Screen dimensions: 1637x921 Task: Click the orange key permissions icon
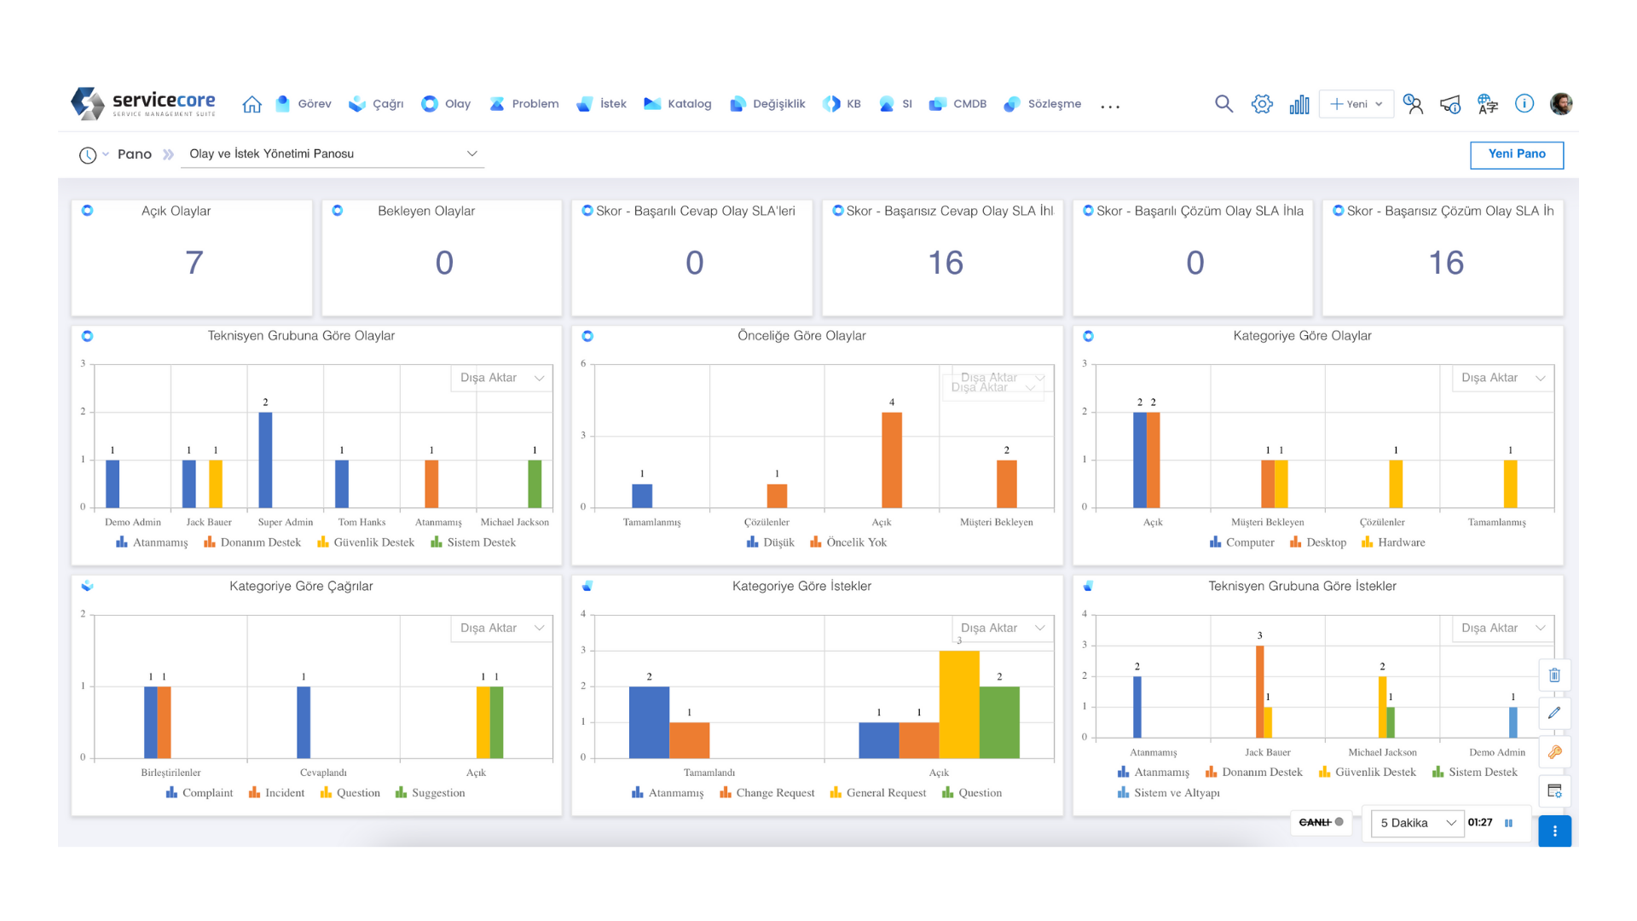point(1554,752)
